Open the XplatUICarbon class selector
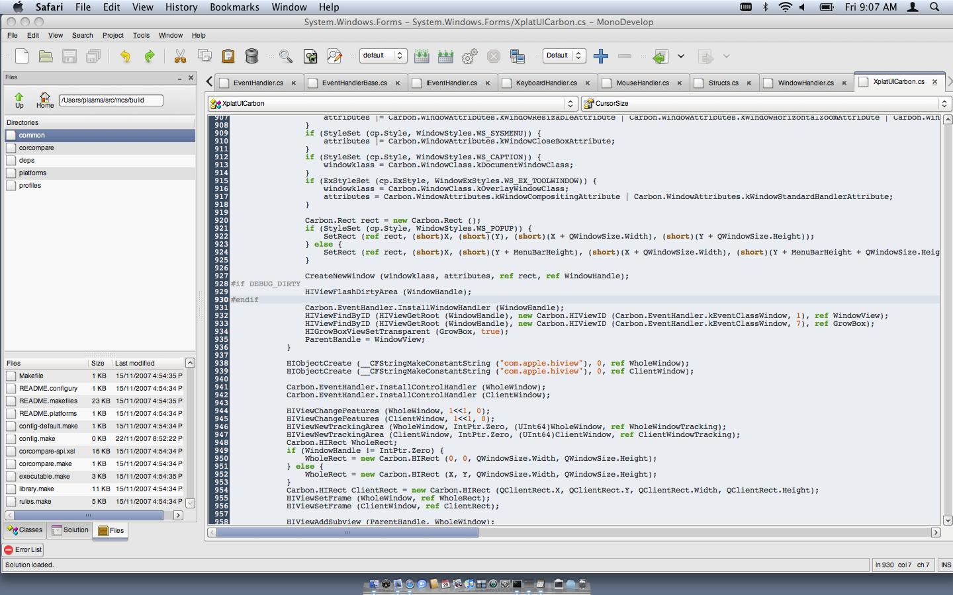Viewport: 953px width, 595px height. coord(392,104)
